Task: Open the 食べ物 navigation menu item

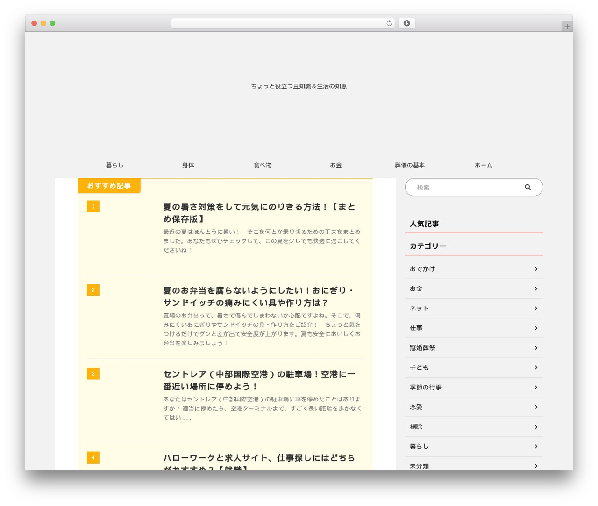Action: pyautogui.click(x=262, y=165)
